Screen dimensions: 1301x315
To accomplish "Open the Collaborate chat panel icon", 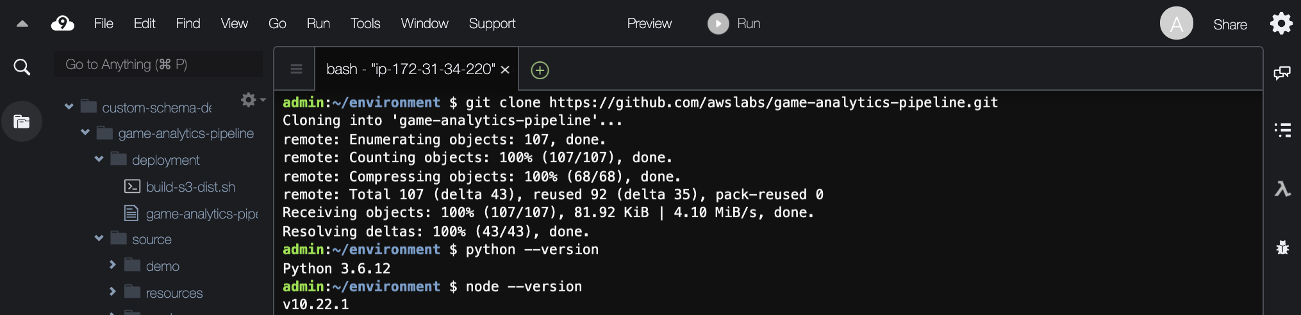I will (1282, 72).
